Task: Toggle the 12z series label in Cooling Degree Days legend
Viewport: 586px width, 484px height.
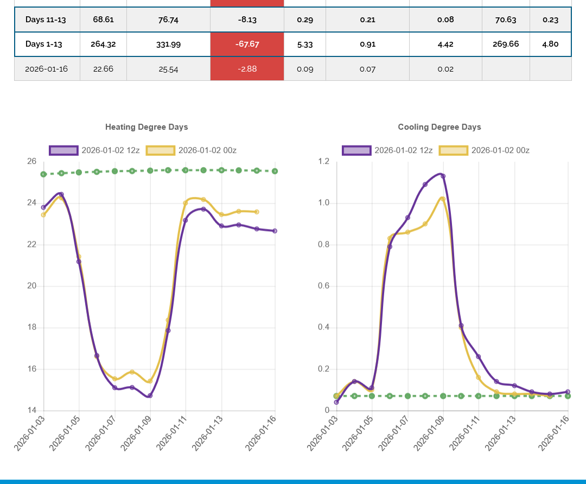Action: tap(403, 150)
